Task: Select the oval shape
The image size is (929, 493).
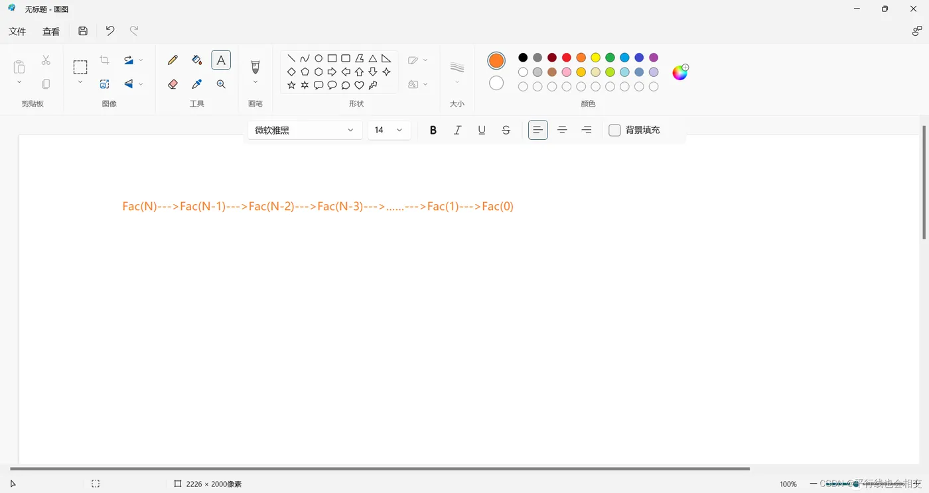Action: (x=319, y=58)
